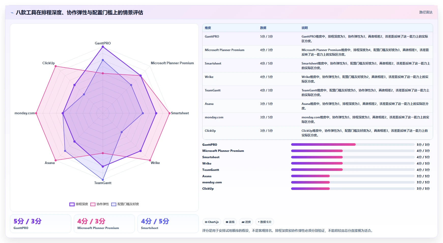Click the TeamGantt progress bar

(x=353, y=170)
